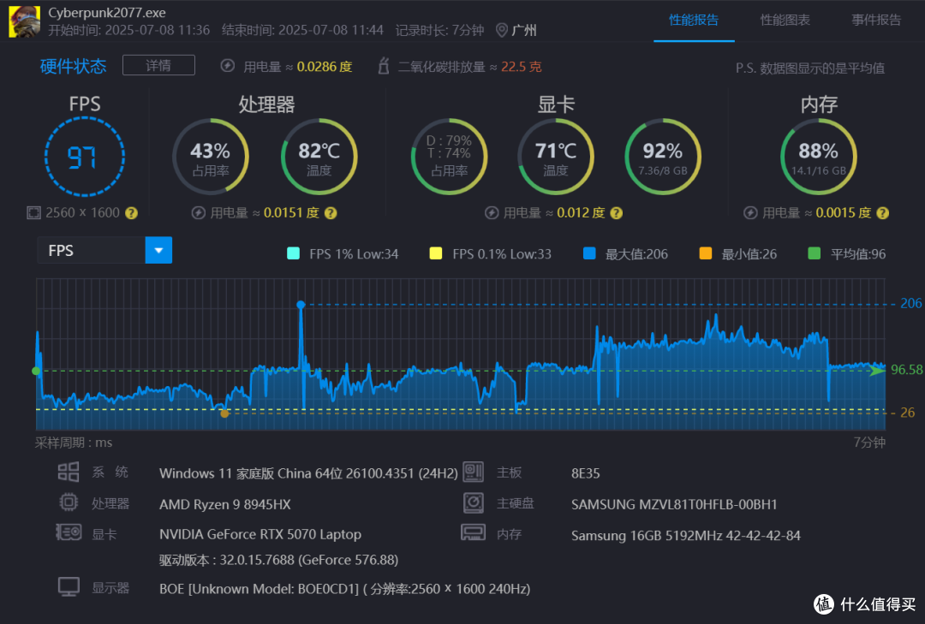Image resolution: width=925 pixels, height=624 pixels.
Task: Click the power icon under 内存 gauge
Action: [750, 213]
